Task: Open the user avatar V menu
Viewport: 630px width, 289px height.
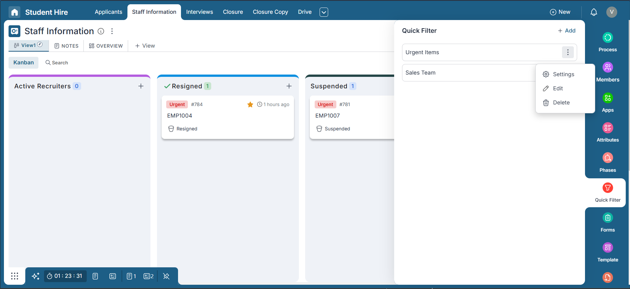Action: point(611,12)
